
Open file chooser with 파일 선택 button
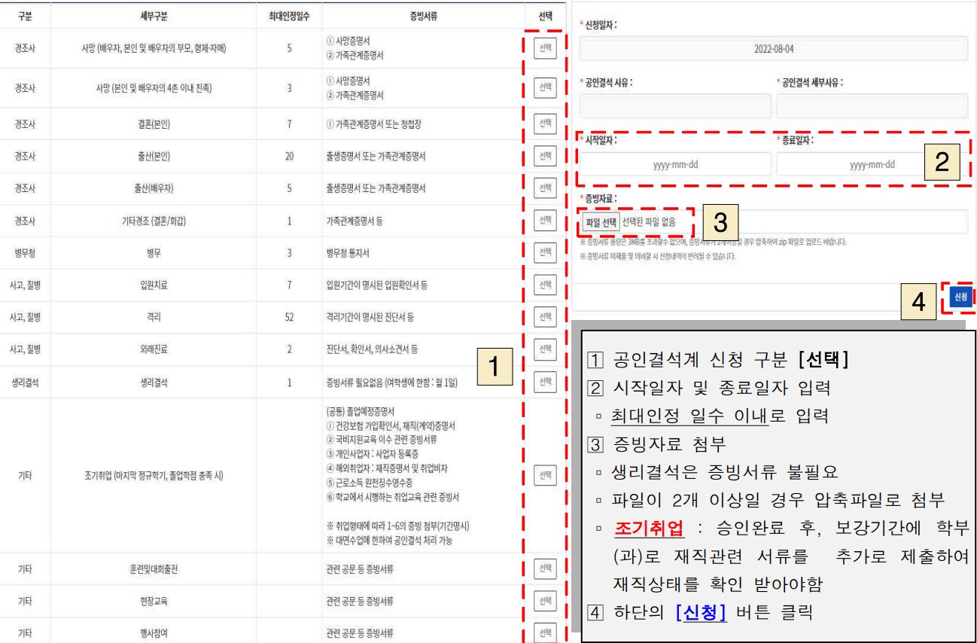click(601, 221)
